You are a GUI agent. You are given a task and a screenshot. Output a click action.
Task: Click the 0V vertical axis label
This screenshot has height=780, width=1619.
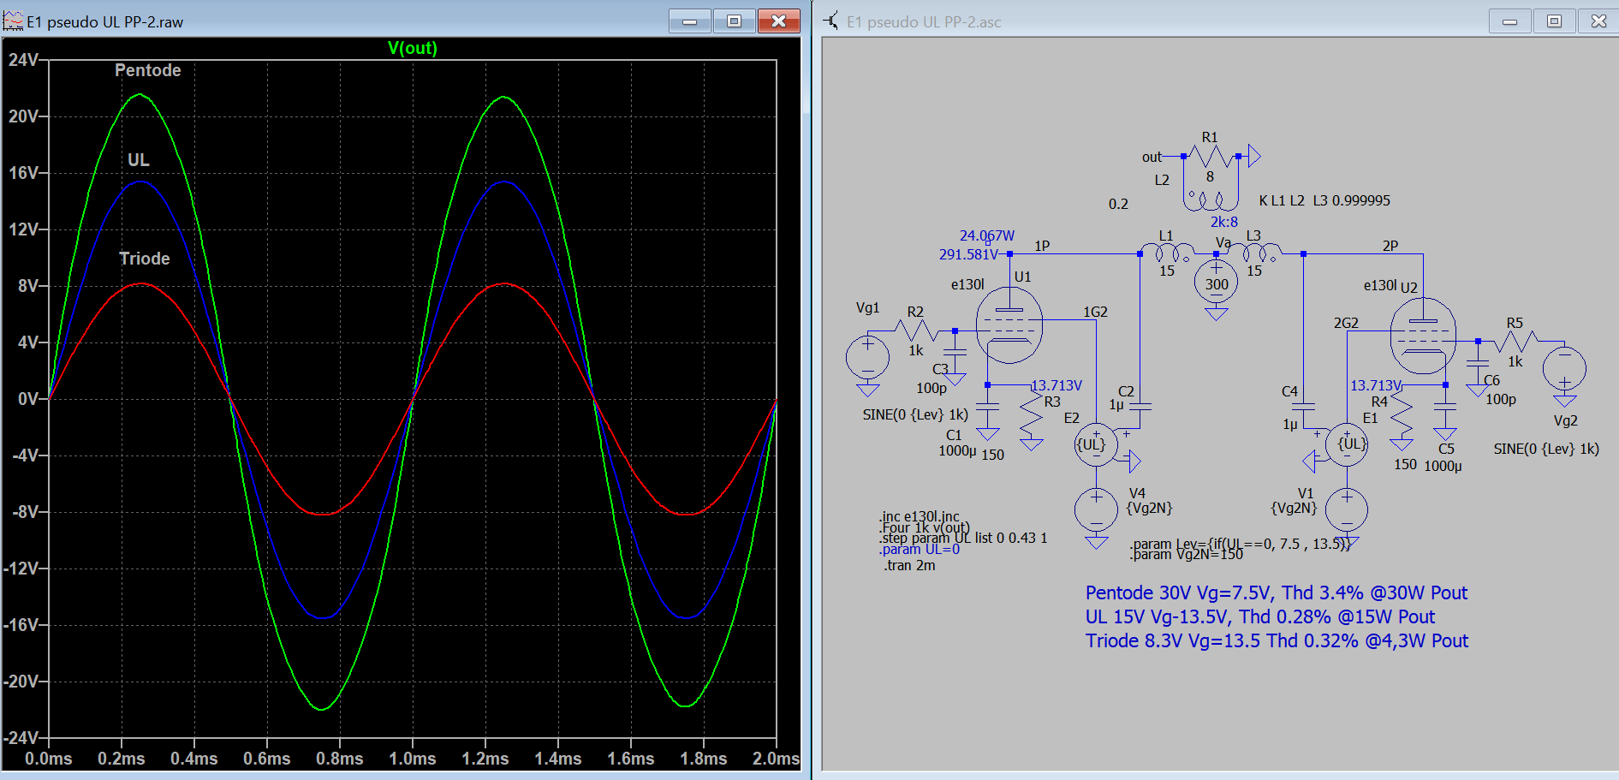point(29,399)
